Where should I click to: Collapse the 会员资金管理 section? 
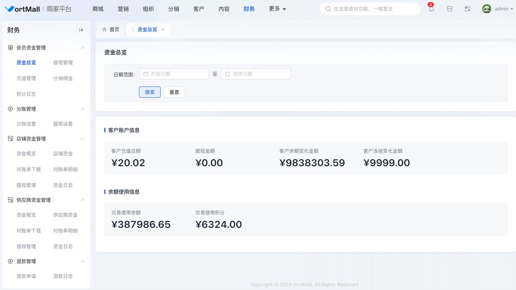[x=83, y=48]
